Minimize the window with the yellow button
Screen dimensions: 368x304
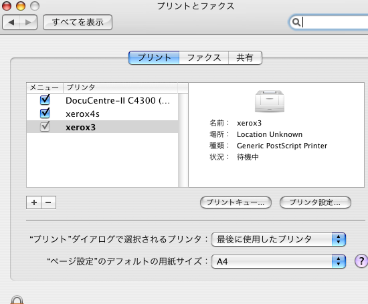click(21, 6)
